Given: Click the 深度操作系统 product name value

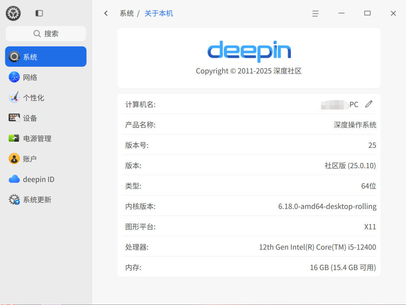Looking at the screenshot, I should click(x=355, y=125).
